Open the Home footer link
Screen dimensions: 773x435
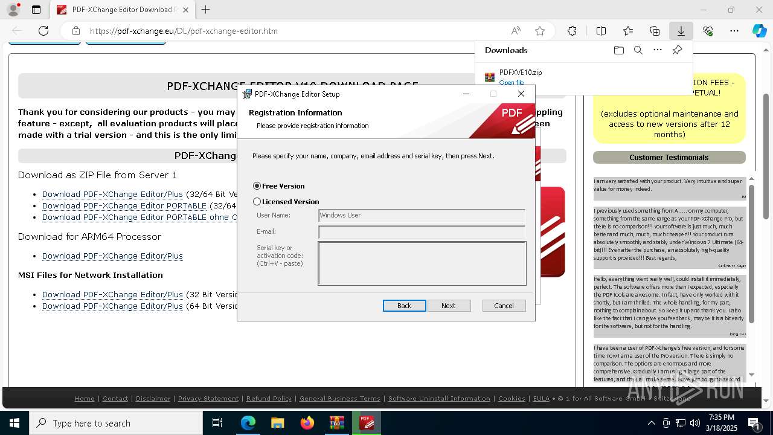[85, 399]
